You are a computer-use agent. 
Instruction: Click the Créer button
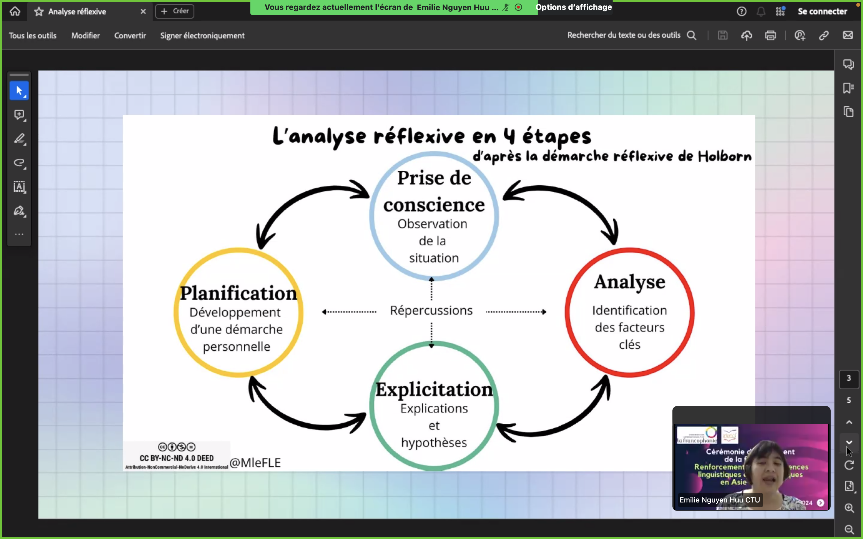pyautogui.click(x=175, y=11)
